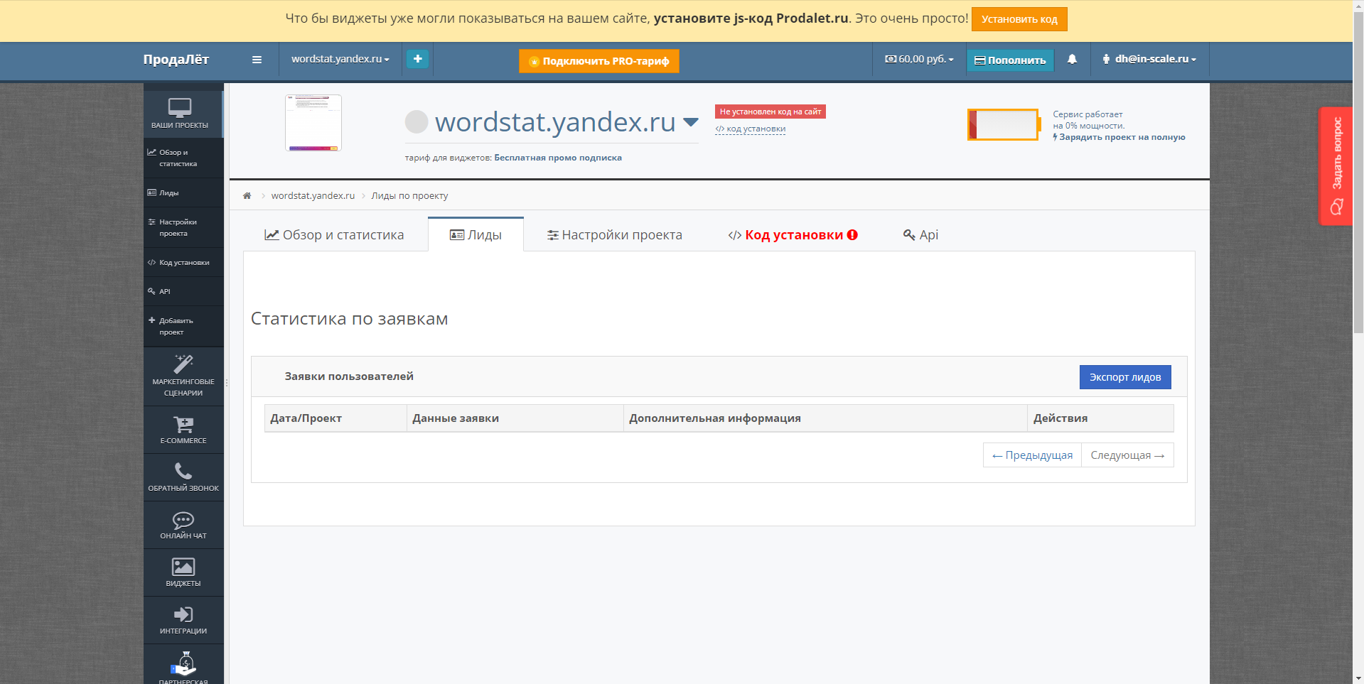This screenshot has width=1364, height=684.
Task: Click Добавить проект in sidebar
Action: pos(183,326)
